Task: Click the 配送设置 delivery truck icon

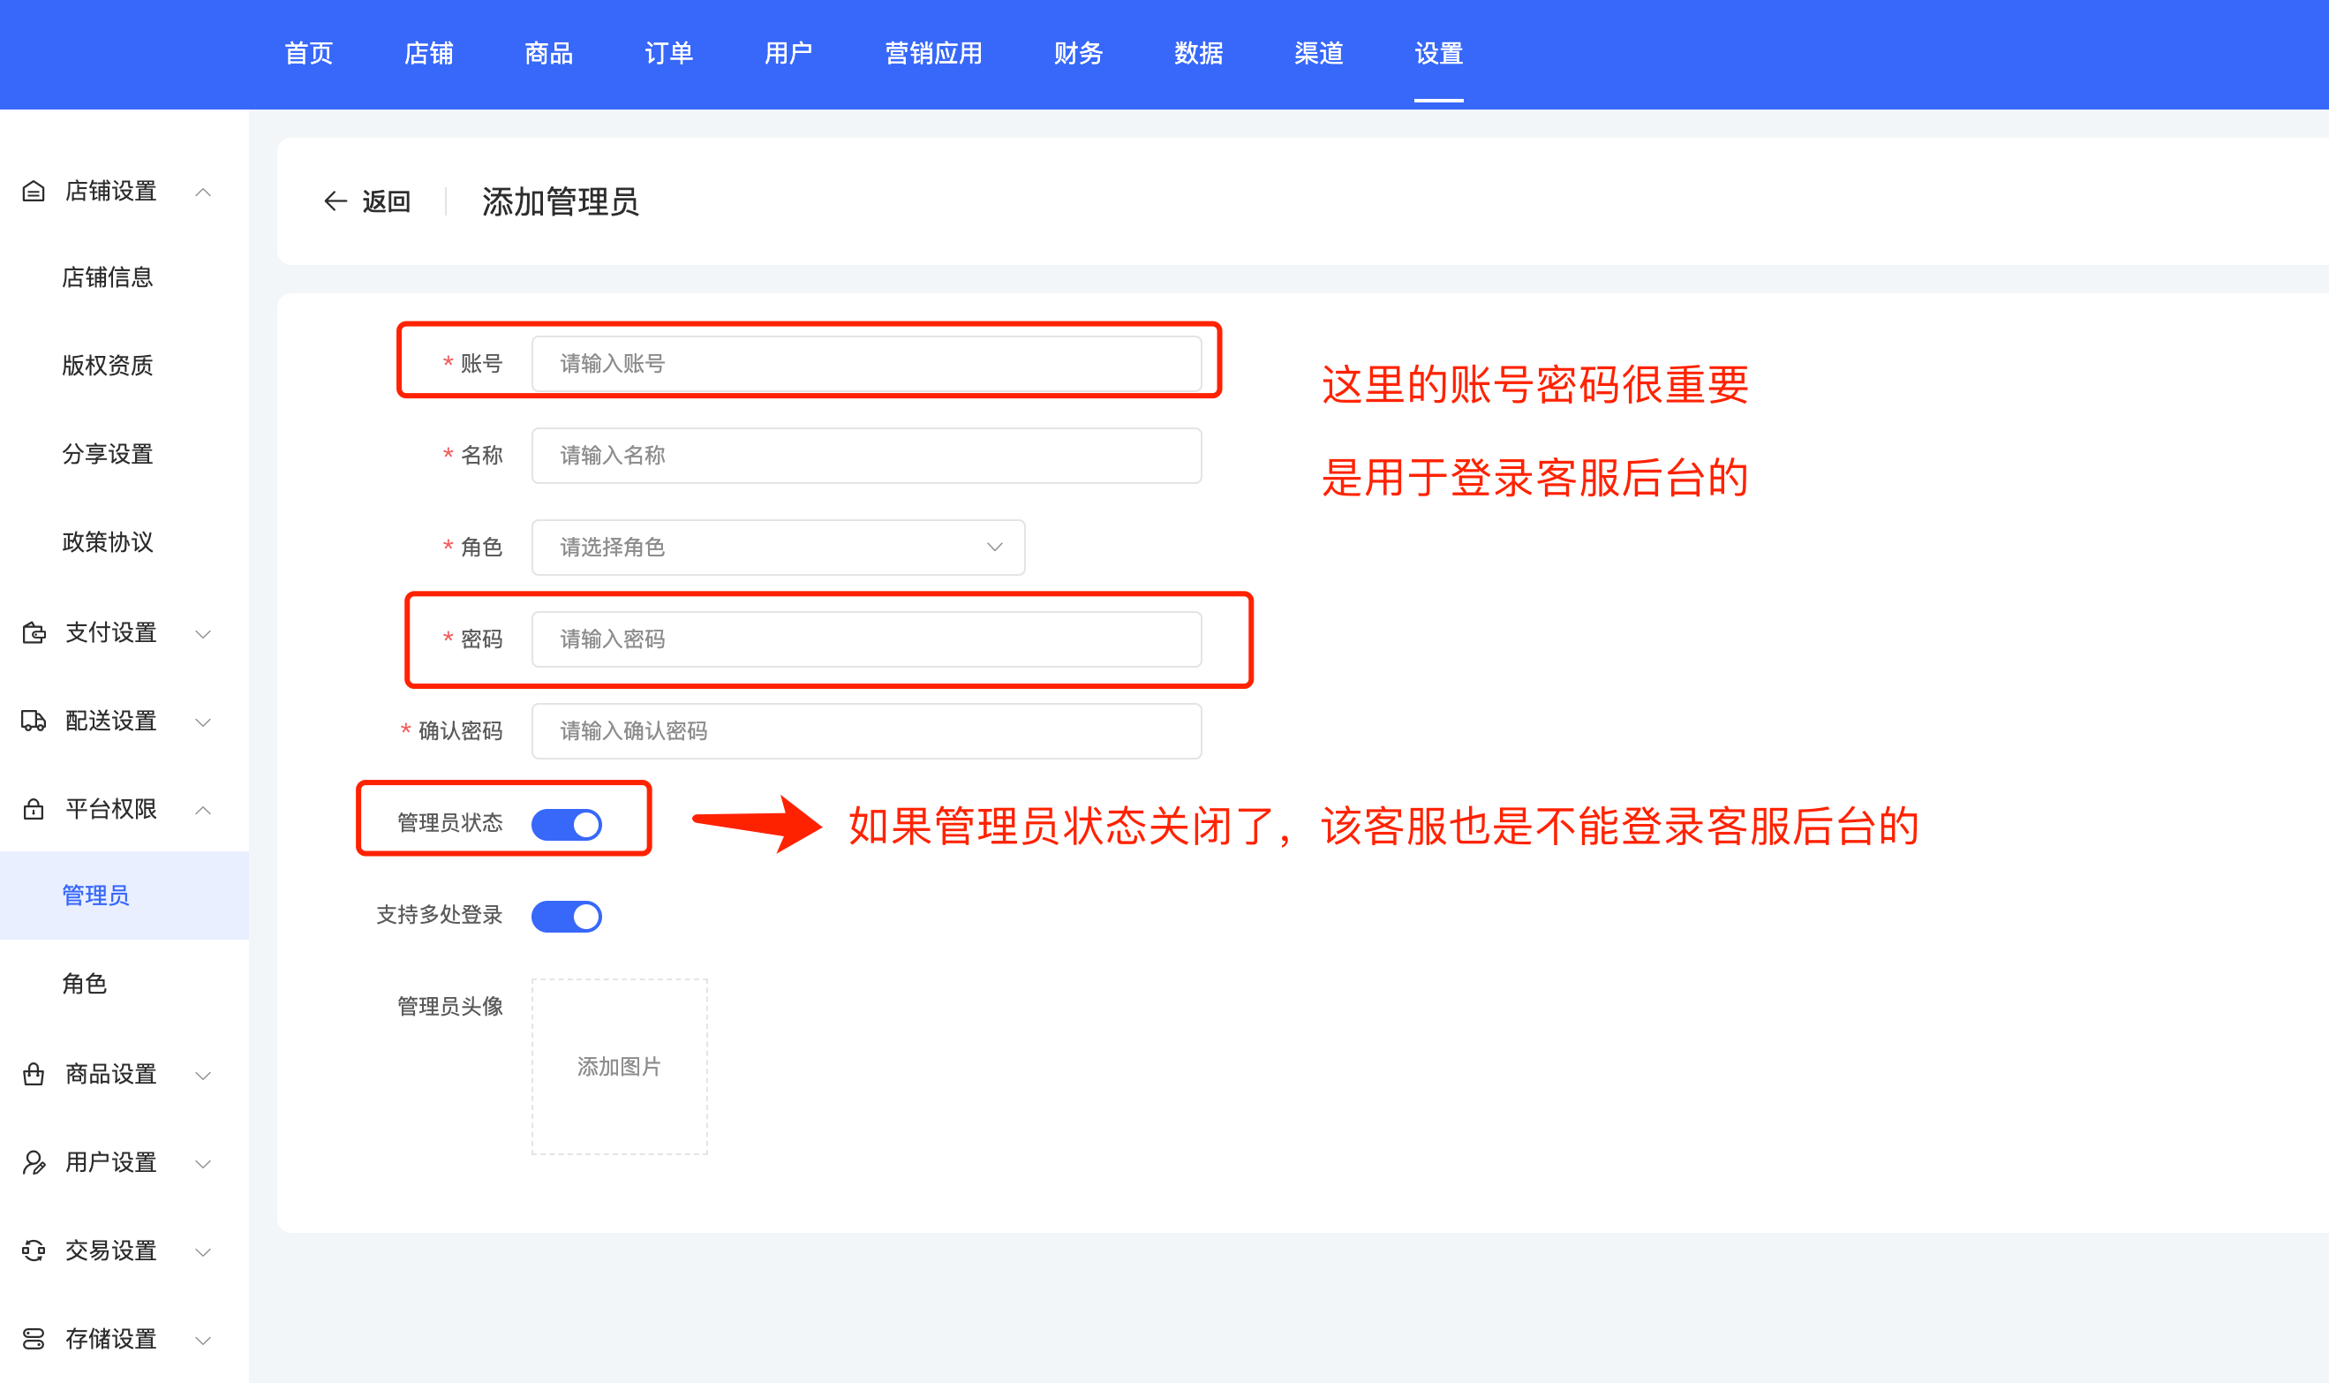Action: 34,721
